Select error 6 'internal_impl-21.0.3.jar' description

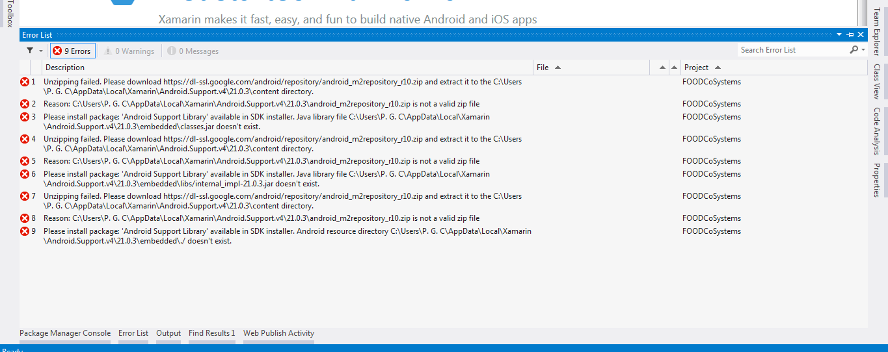tap(267, 179)
